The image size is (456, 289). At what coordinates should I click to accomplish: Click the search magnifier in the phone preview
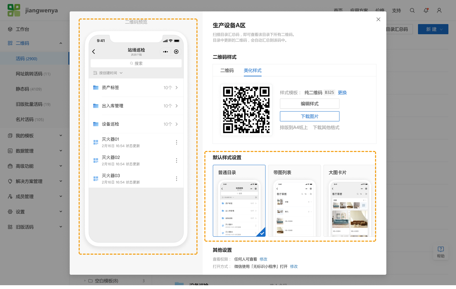click(131, 63)
